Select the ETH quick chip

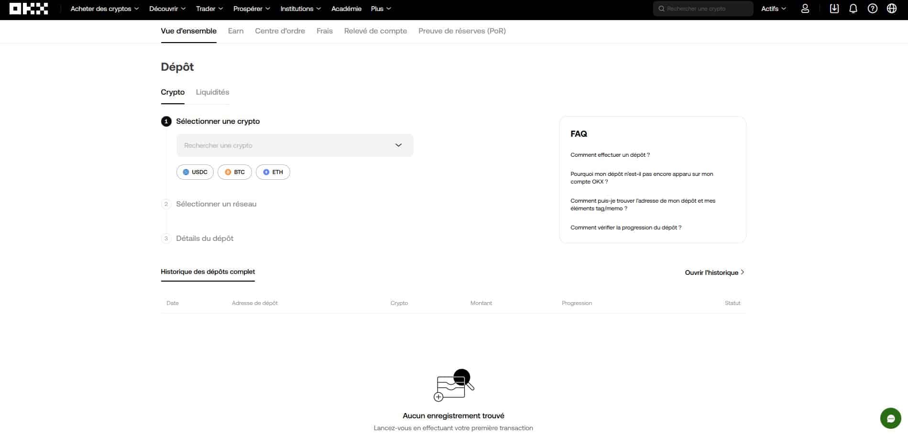point(273,172)
